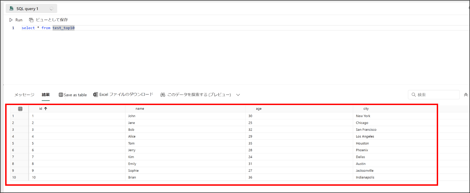
Task: Click the save-as-view icon
Action: (31, 20)
